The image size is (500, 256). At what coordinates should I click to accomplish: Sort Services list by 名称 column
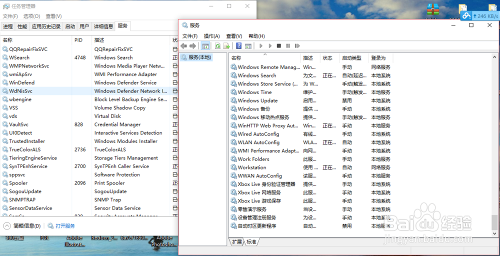[x=264, y=58]
